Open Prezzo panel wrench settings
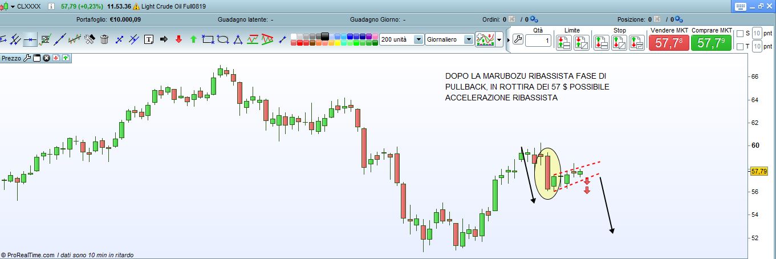The image size is (776, 259). (x=27, y=58)
